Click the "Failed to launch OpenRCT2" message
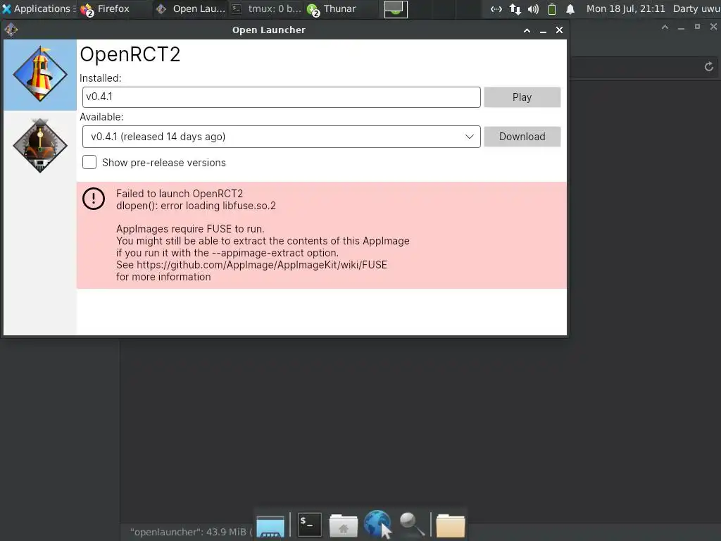The height and width of the screenshot is (541, 721). pyautogui.click(x=180, y=194)
